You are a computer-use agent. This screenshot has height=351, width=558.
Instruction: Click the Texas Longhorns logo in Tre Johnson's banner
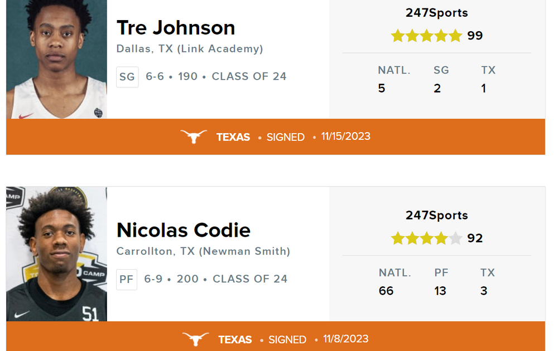click(194, 136)
